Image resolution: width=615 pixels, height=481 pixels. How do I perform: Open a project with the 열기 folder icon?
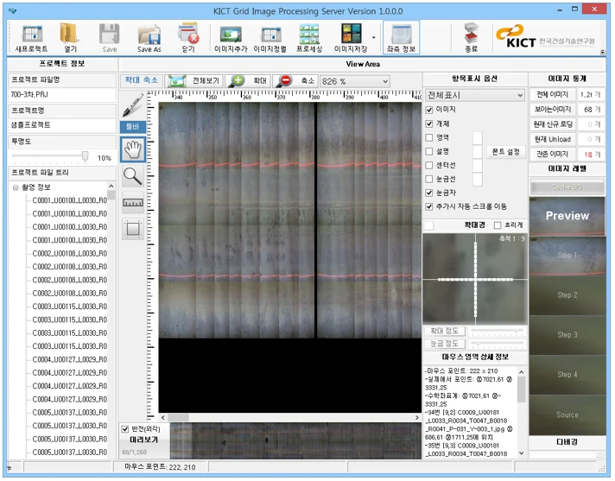[x=70, y=38]
